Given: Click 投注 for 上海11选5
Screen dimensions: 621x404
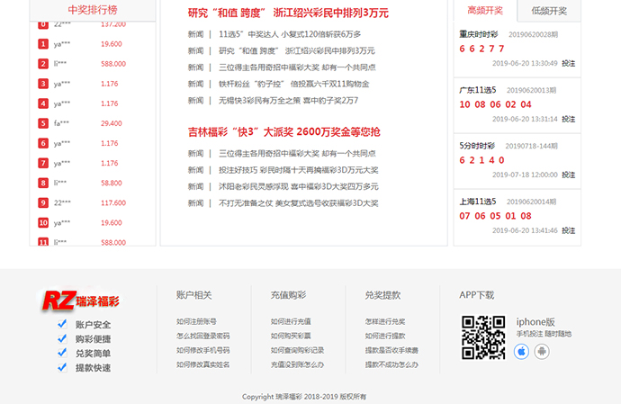Looking at the screenshot, I should (568, 230).
